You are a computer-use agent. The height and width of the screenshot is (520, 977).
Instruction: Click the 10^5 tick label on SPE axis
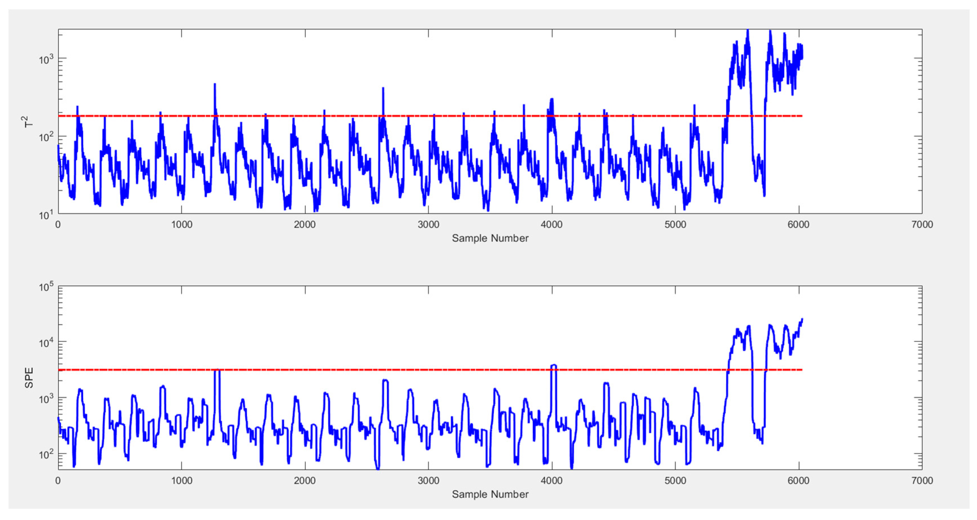click(x=46, y=287)
